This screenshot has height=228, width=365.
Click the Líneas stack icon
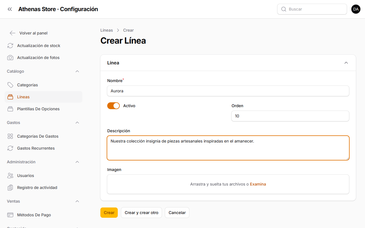(x=10, y=97)
